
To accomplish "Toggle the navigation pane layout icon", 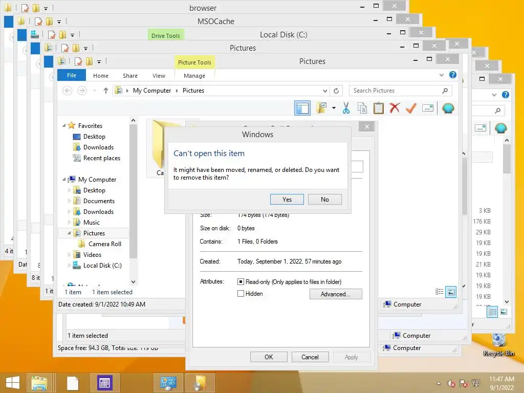I will [302, 108].
